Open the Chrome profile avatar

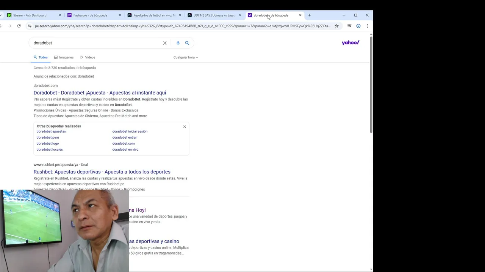[358, 26]
